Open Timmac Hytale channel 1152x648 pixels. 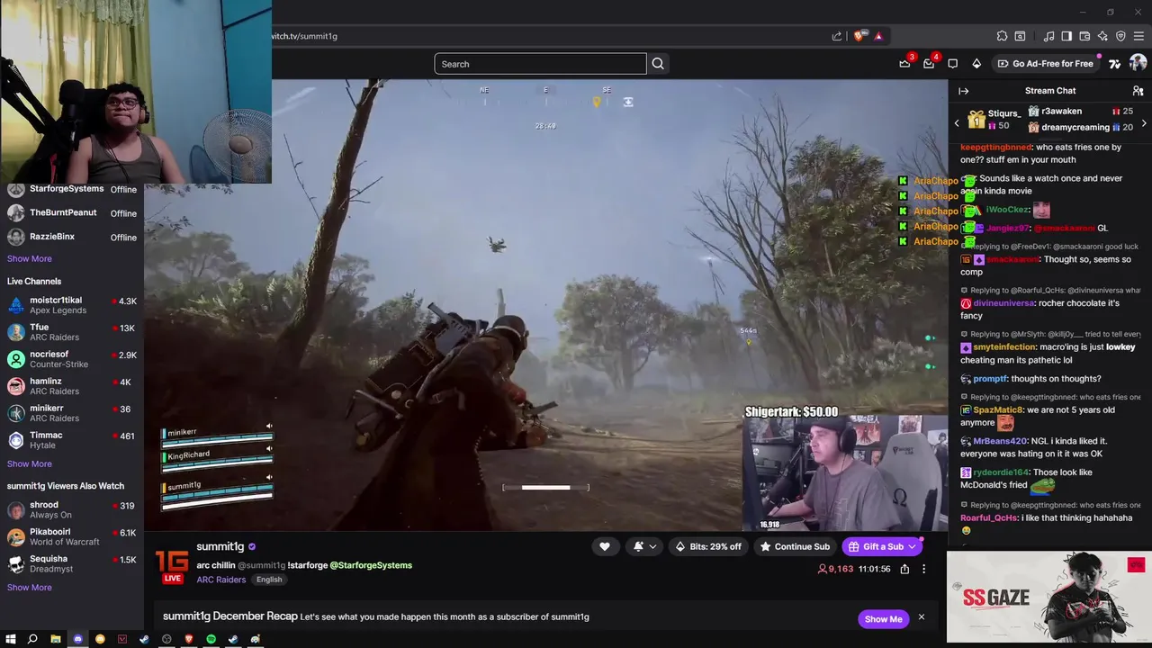(x=72, y=440)
